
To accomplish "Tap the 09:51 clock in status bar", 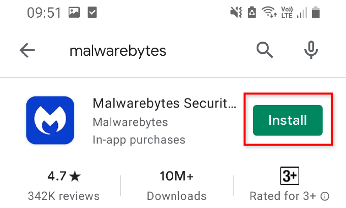I will click(44, 13).
